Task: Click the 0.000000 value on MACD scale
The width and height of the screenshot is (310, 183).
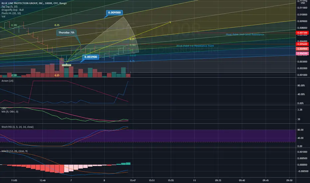Action: point(302,165)
